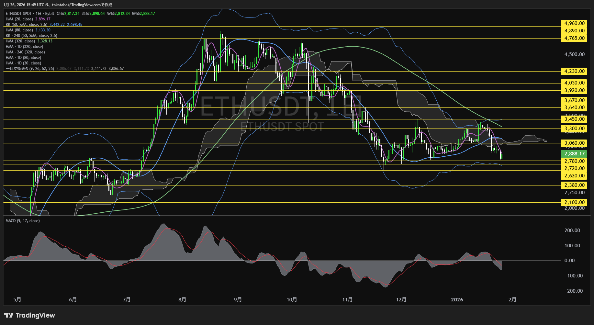594x325 pixels.
Task: Click the ETHUSDT SPOT symbol title
Action: click(19, 14)
